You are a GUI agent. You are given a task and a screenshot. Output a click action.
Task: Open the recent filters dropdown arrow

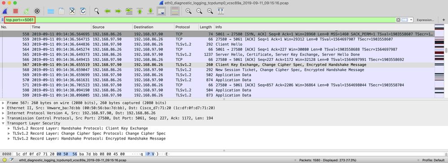(411, 20)
